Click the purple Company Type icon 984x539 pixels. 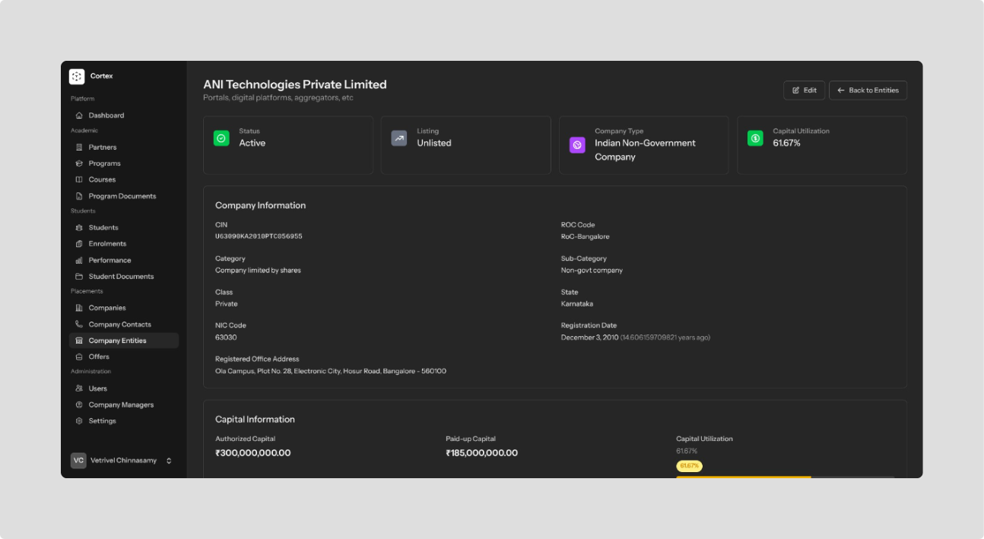click(x=577, y=145)
